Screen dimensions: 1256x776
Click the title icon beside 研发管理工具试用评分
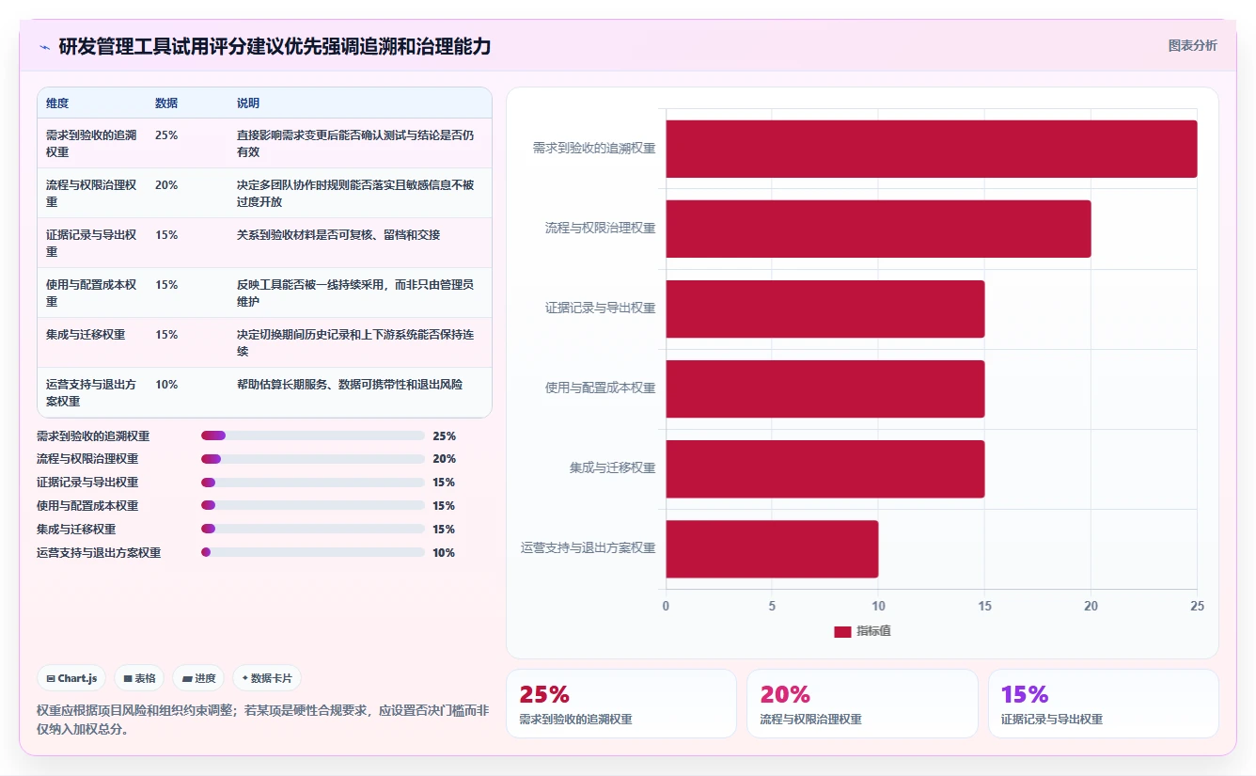[45, 47]
